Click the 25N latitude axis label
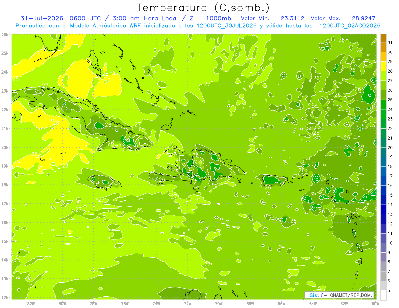The image size is (399, 308). (x=5, y=53)
